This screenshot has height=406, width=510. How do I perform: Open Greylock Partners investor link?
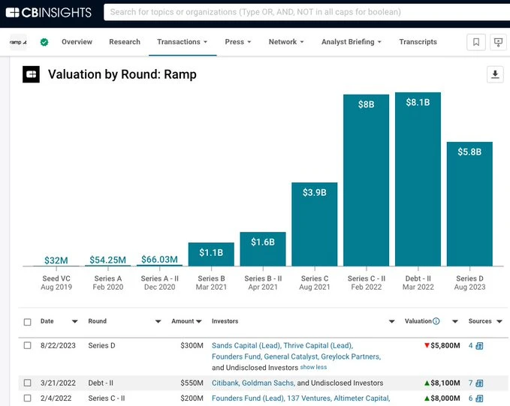pos(351,356)
